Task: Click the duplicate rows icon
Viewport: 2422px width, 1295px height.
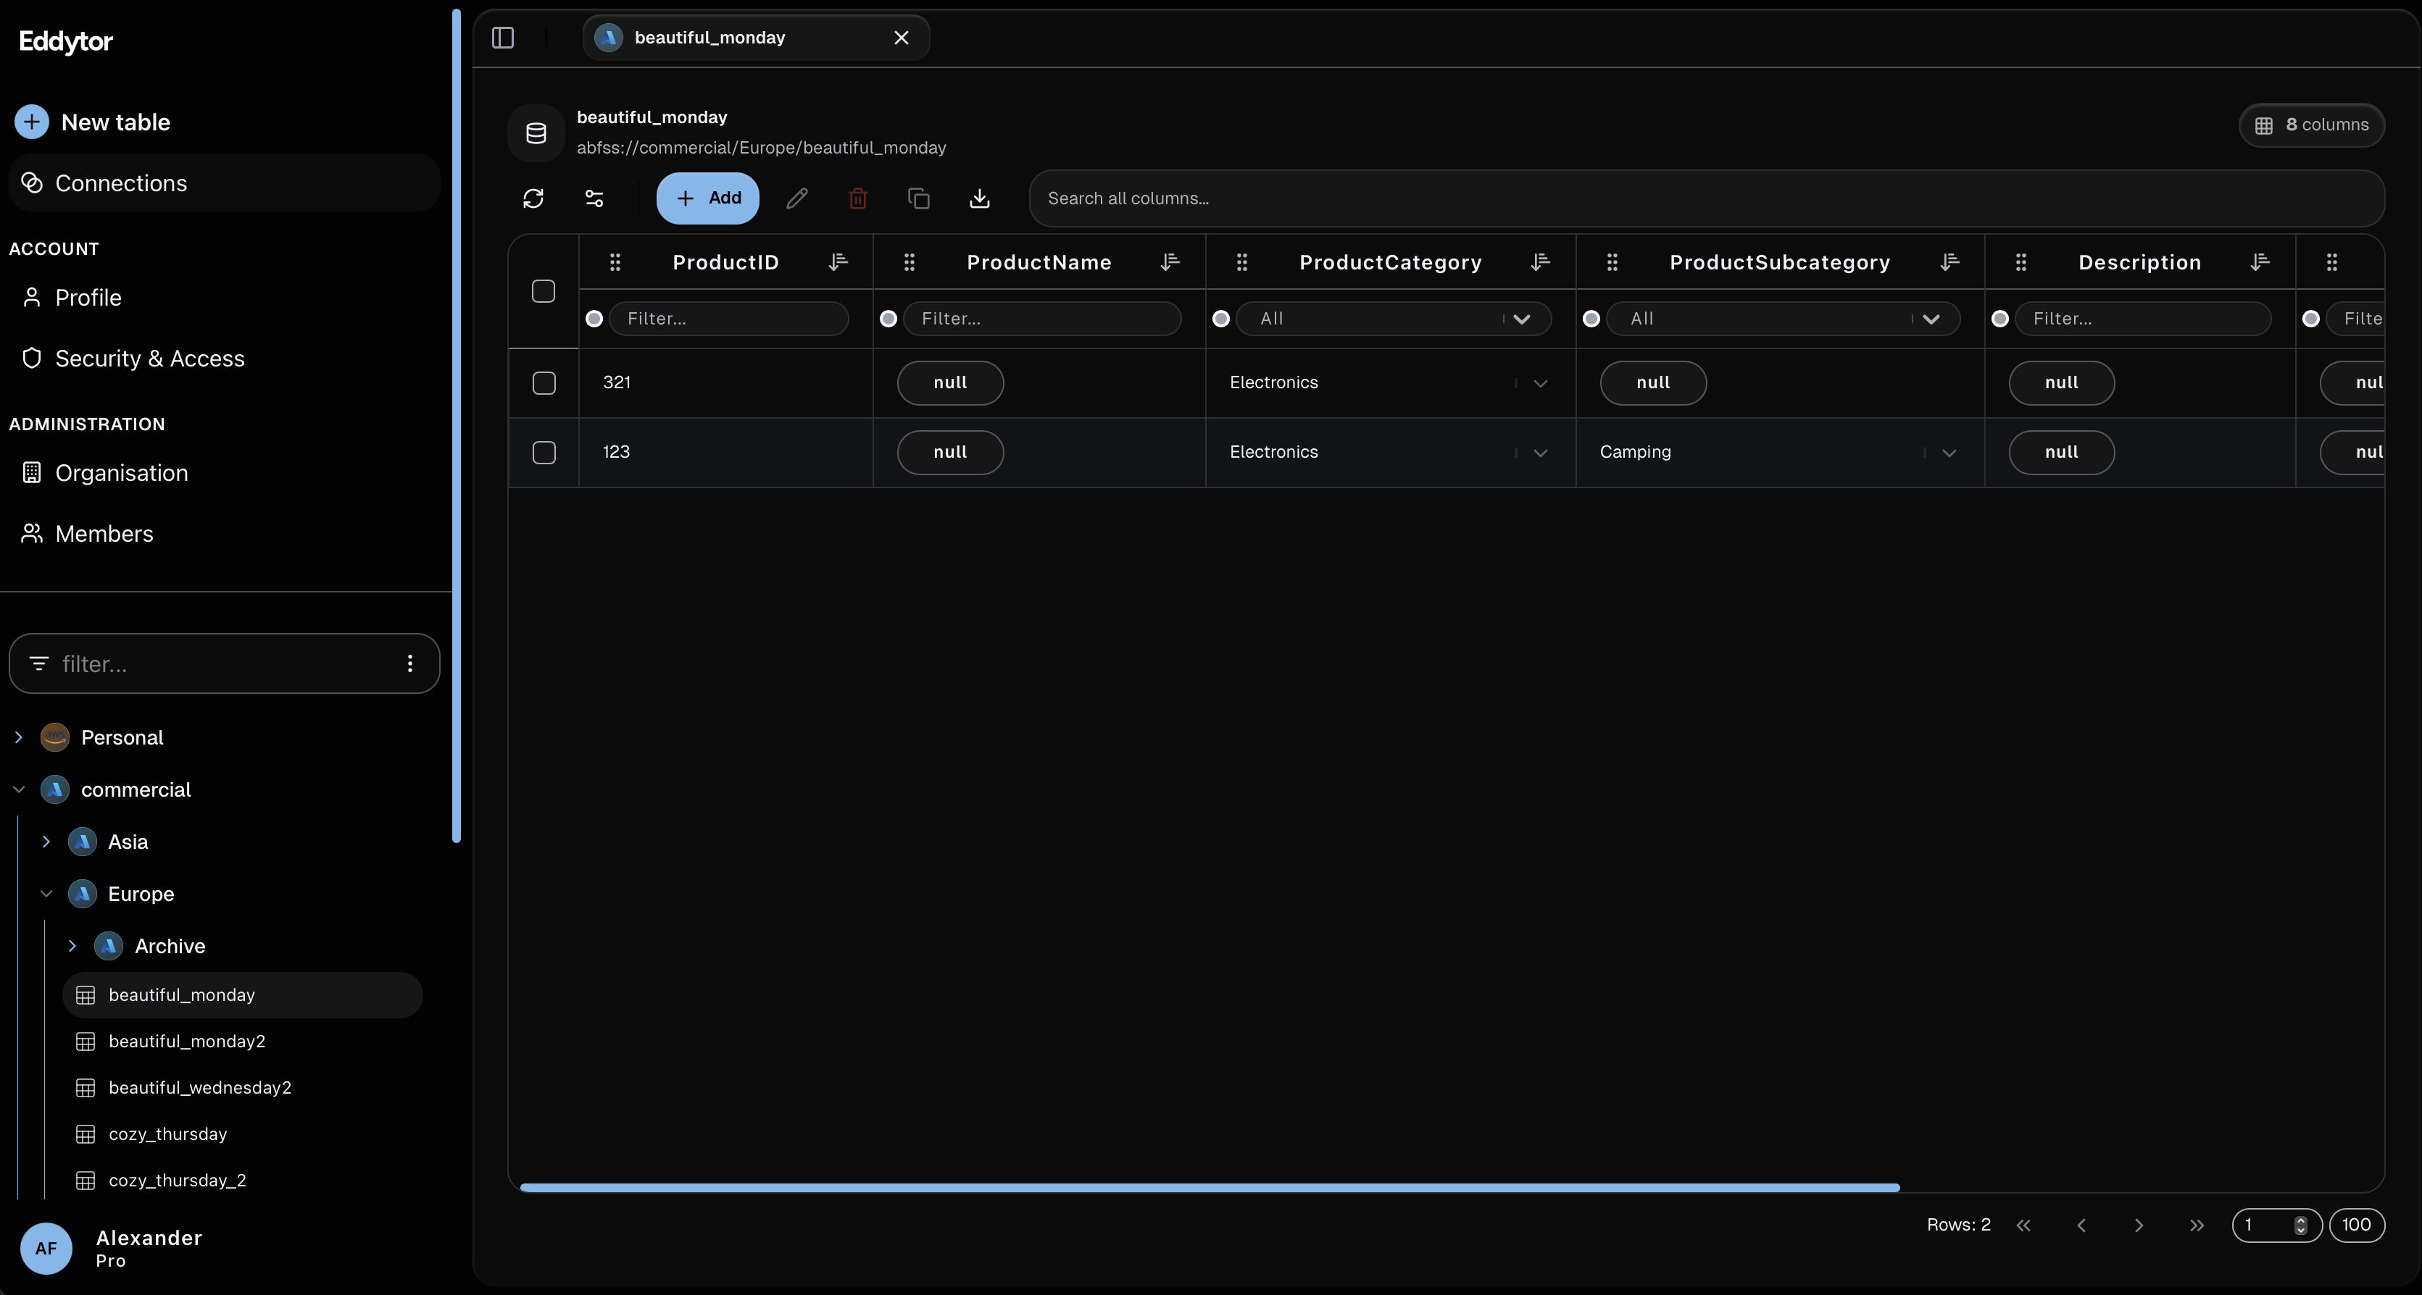Action: click(x=919, y=198)
